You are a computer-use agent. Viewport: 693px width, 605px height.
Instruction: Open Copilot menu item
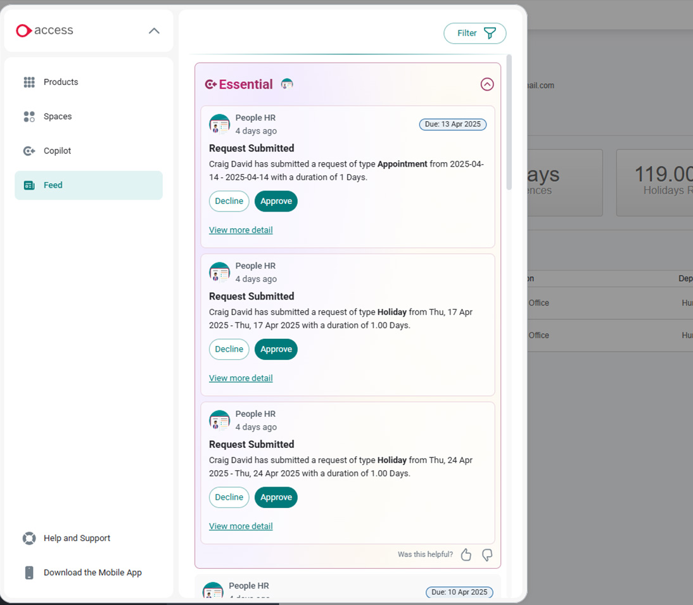(x=89, y=151)
